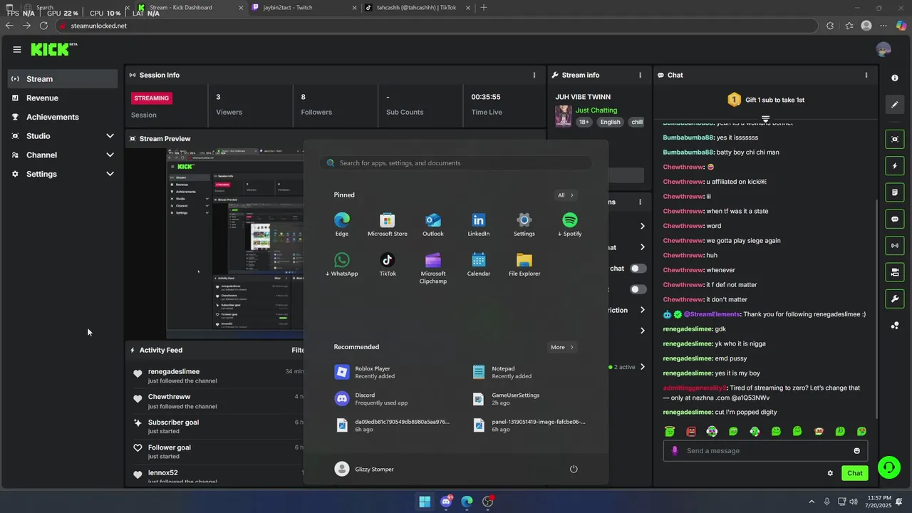Click Gift 1 sub to take 1st
The width and height of the screenshot is (912, 513).
[x=766, y=100]
